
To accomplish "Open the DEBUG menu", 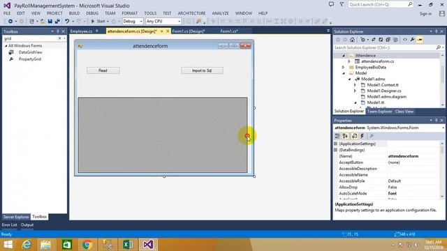I will click(x=92, y=13).
